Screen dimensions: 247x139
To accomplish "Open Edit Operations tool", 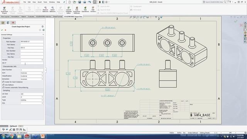I will [85, 9].
